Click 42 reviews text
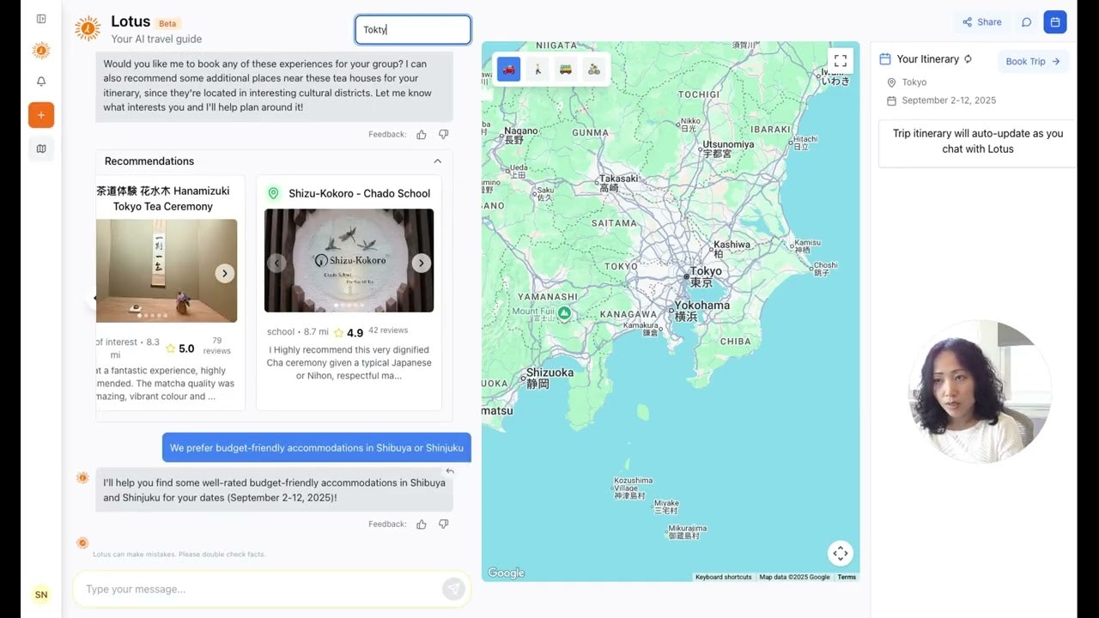The height and width of the screenshot is (618, 1099). 388,330
